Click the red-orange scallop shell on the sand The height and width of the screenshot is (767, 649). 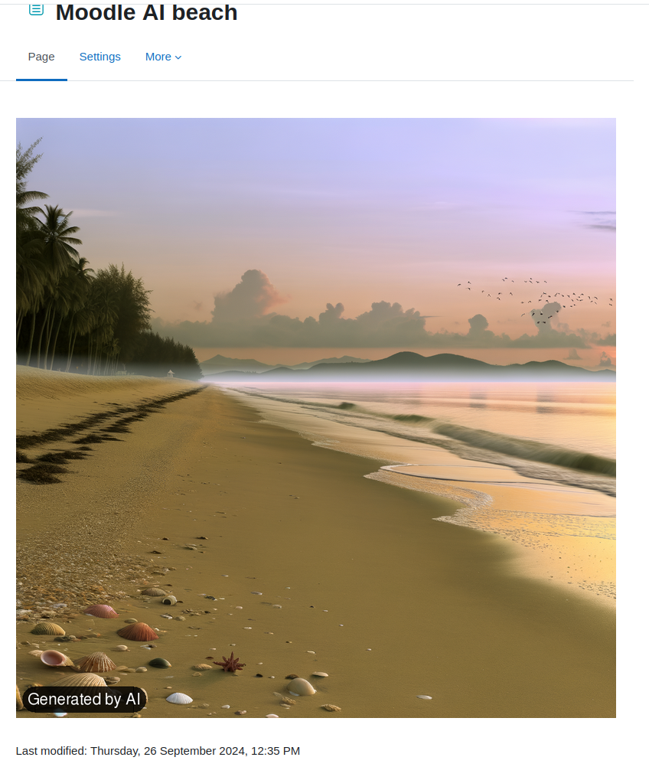click(x=138, y=632)
